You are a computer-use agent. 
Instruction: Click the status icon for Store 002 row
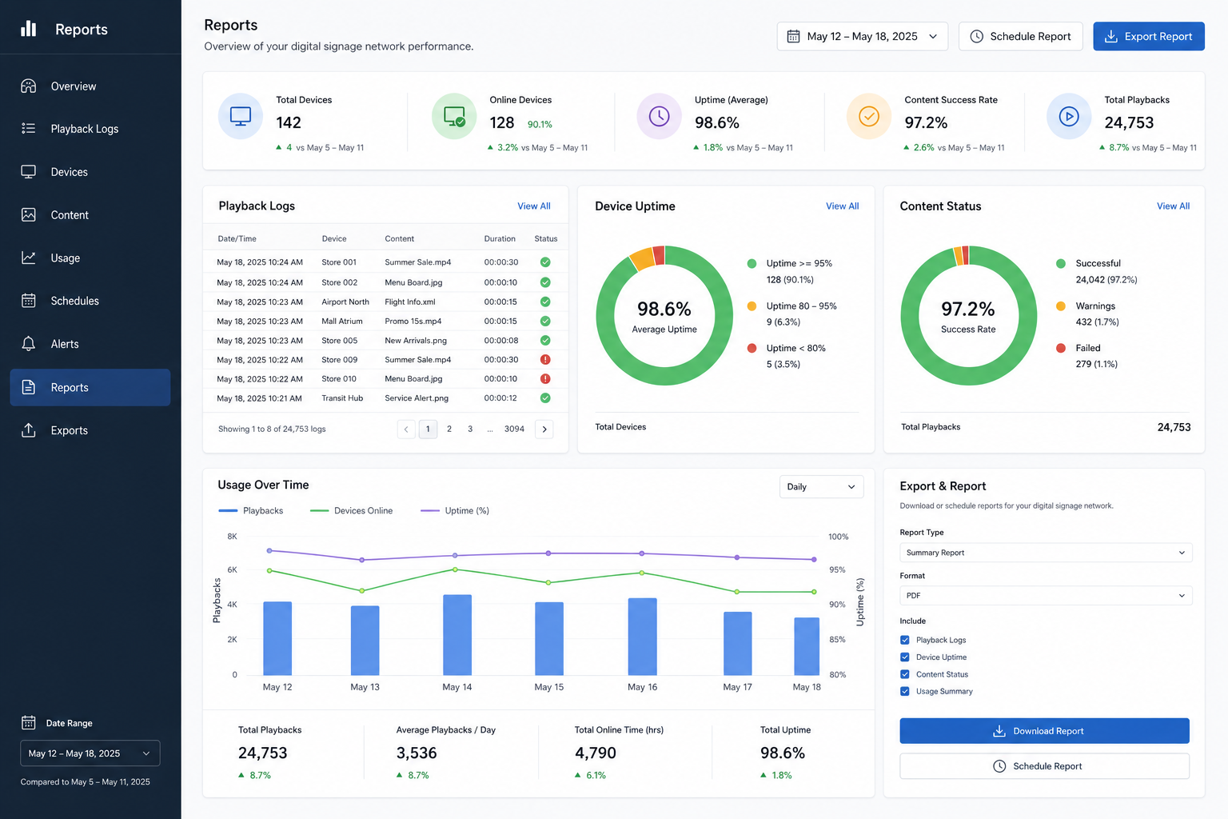(x=545, y=282)
